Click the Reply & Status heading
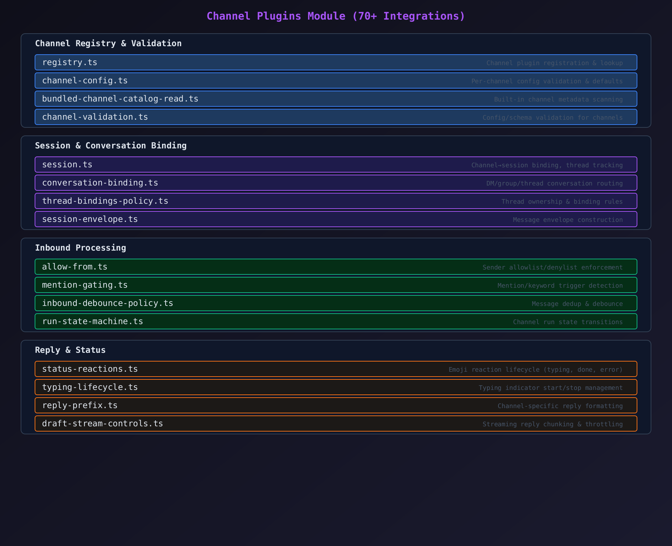Image resolution: width=672 pixels, height=546 pixels. point(70,350)
